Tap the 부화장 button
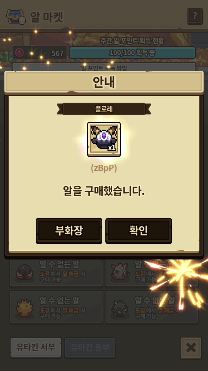Screen dimensions: 208x371 click(x=69, y=231)
